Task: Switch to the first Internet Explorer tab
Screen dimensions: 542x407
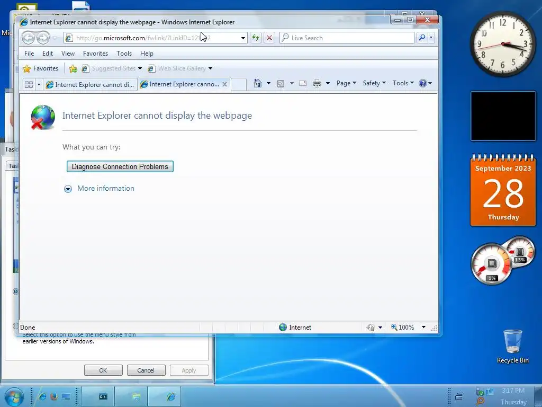Action: tap(90, 84)
